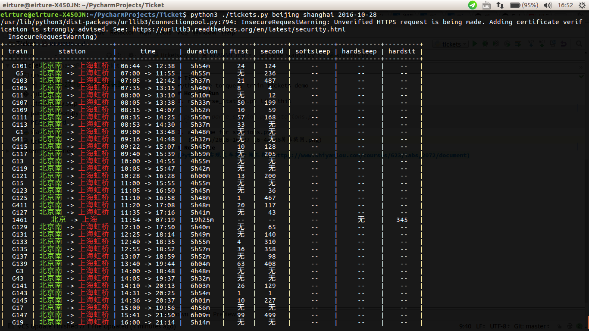Open the sound volume indicator
589x331 pixels.
548,5
